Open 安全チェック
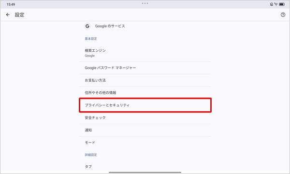This screenshot has height=174, width=290. [x=145, y=117]
